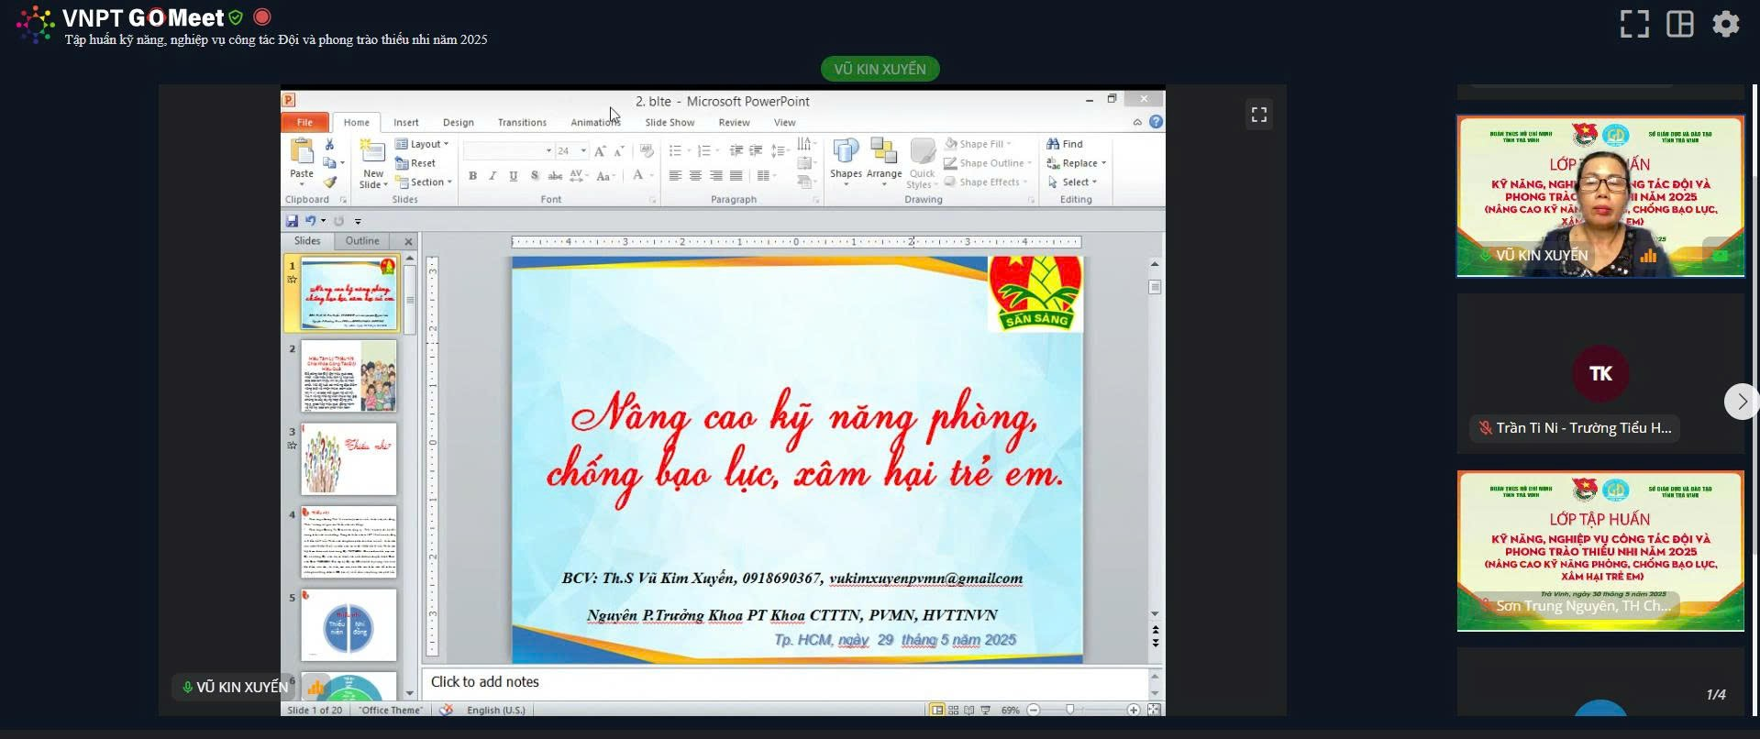
Task: Select slide 2 thumbnail in Slides pane
Action: coord(349,376)
